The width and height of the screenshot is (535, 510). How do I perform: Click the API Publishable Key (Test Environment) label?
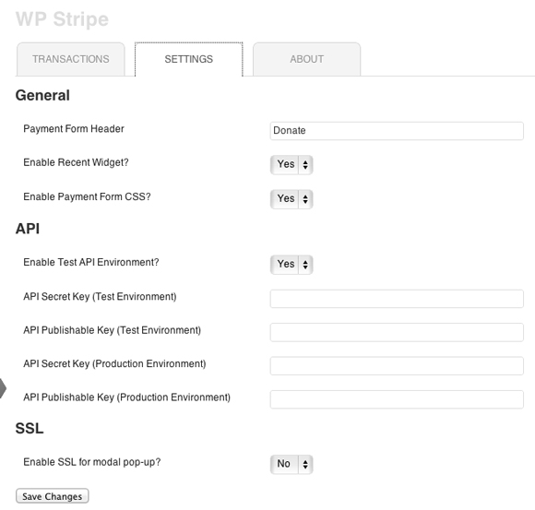113,330
